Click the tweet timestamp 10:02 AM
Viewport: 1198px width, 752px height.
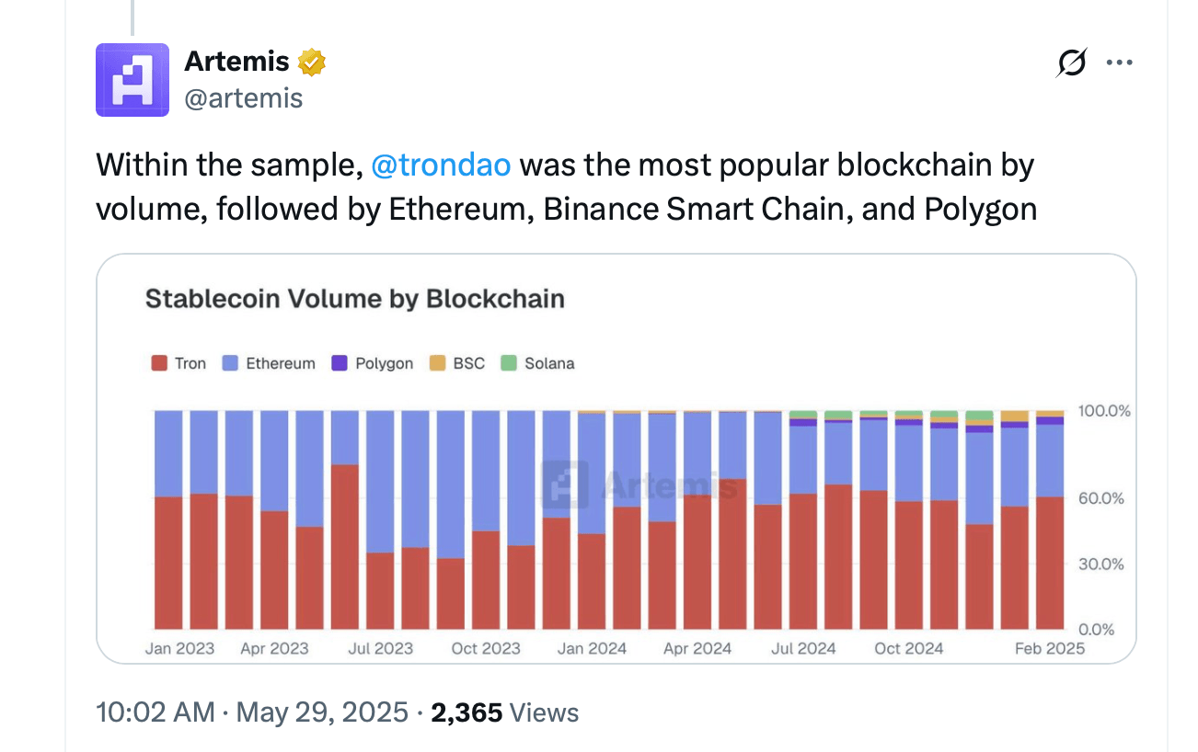pos(155,712)
